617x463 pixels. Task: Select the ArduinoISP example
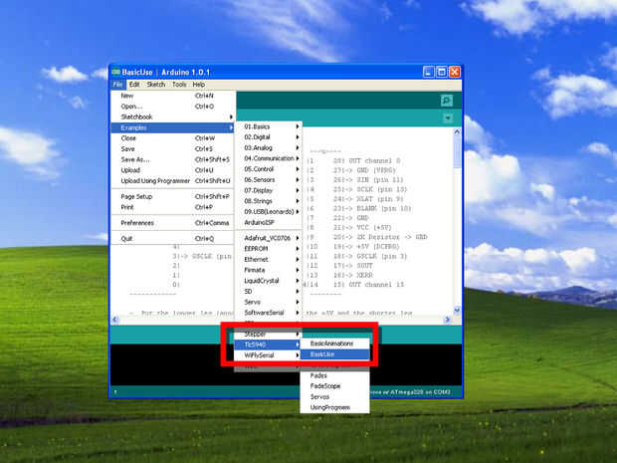[x=269, y=222]
